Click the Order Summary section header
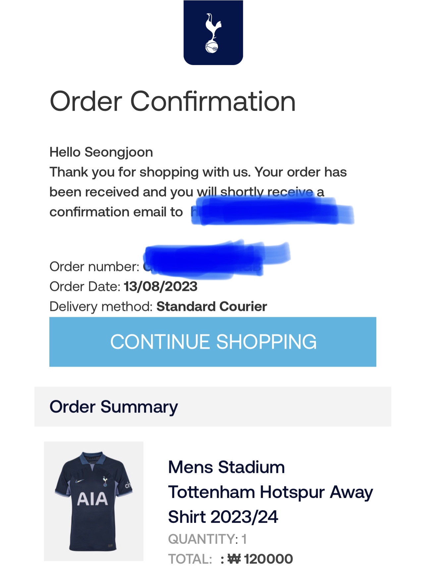427x571 pixels. 114,407
